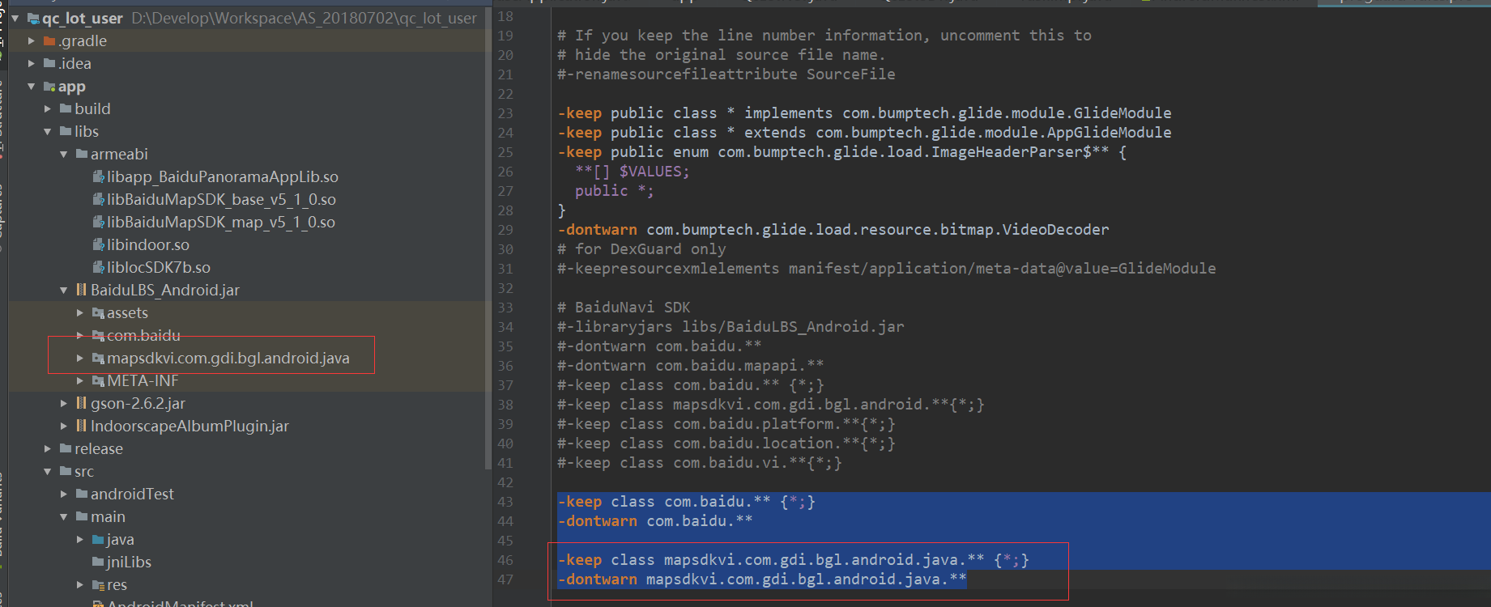Expand the .gradle folder arrow
The width and height of the screenshot is (1491, 607).
click(32, 40)
